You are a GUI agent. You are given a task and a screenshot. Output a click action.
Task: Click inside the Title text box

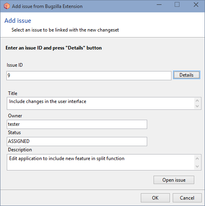point(101,103)
